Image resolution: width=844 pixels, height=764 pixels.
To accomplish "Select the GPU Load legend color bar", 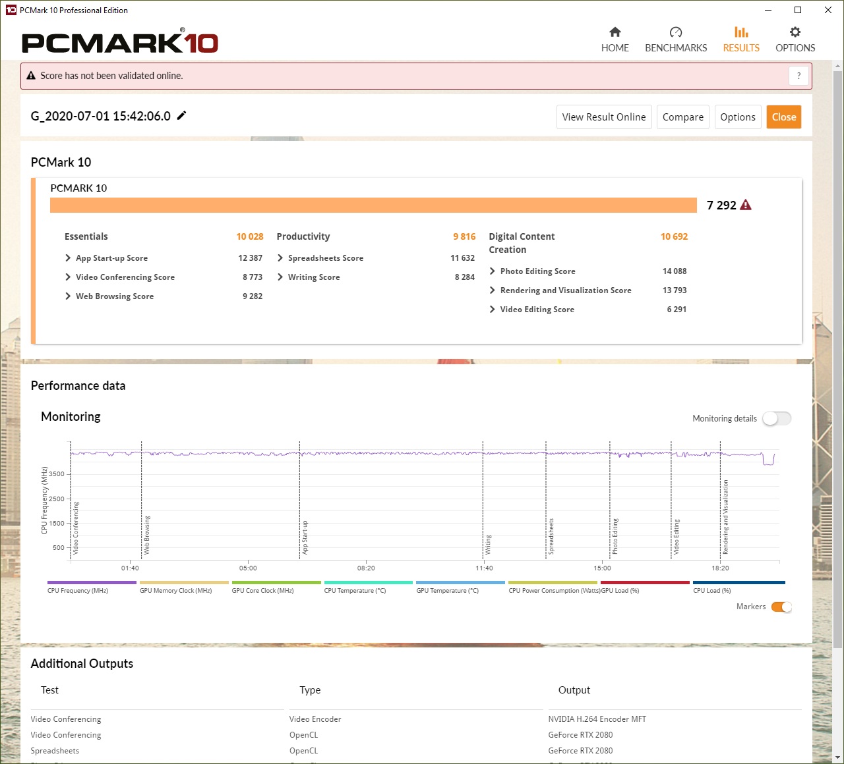I will coord(645,583).
